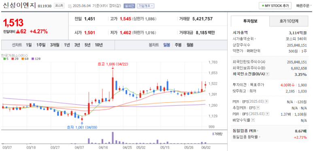Open help icon next to PBR BPS
This screenshot has width=313, height=151.
click(267, 114)
